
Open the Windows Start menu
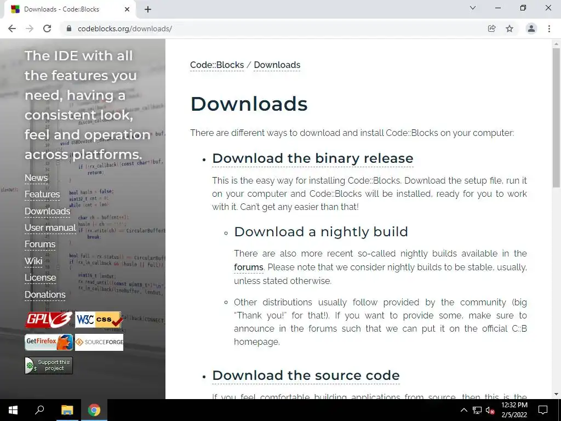tap(13, 410)
